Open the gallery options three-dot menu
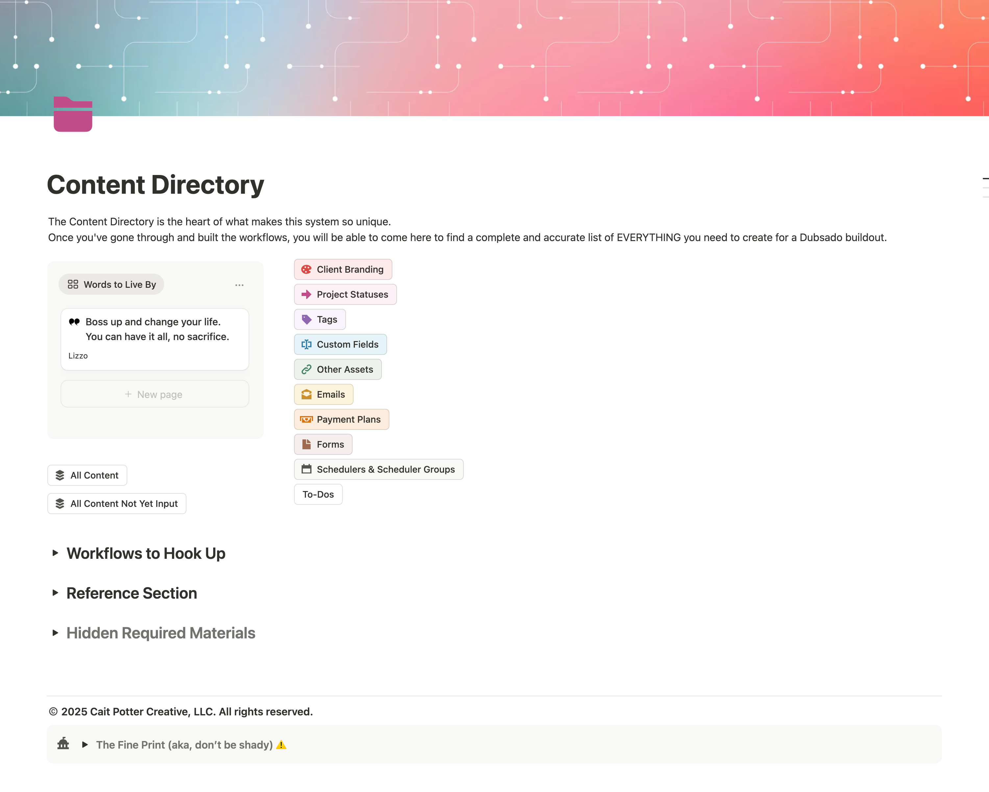Viewport: 989px width, 792px height. pos(239,285)
